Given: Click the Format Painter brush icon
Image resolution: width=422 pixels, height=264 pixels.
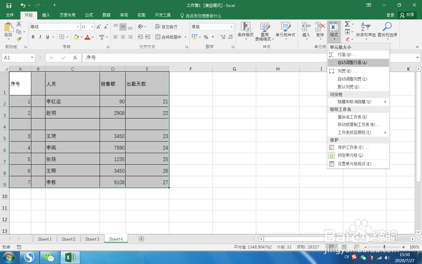Looking at the screenshot, I should point(19,39).
